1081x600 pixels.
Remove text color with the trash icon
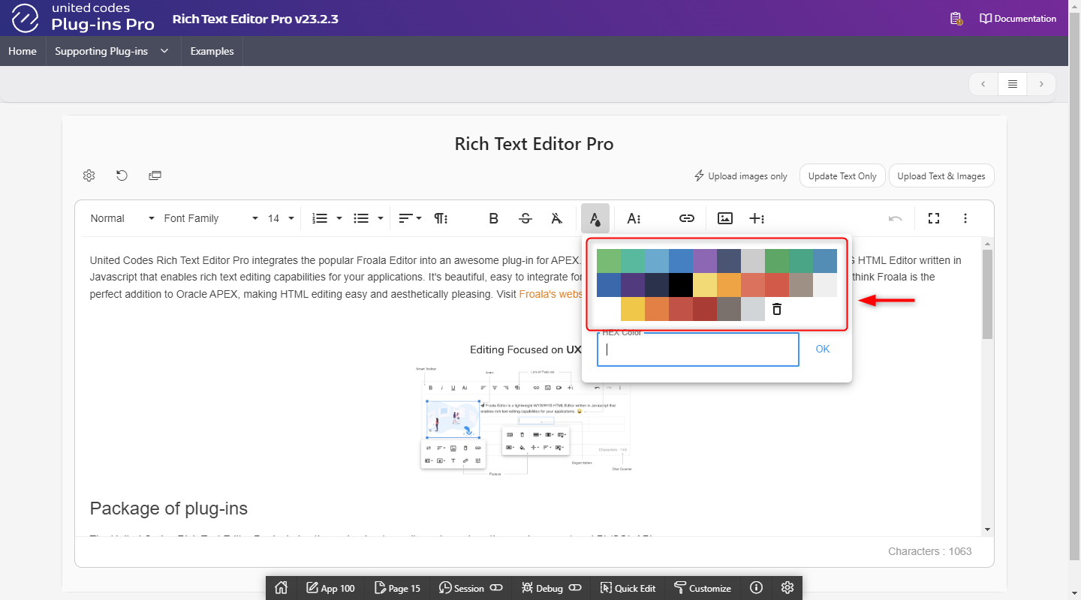coord(777,309)
